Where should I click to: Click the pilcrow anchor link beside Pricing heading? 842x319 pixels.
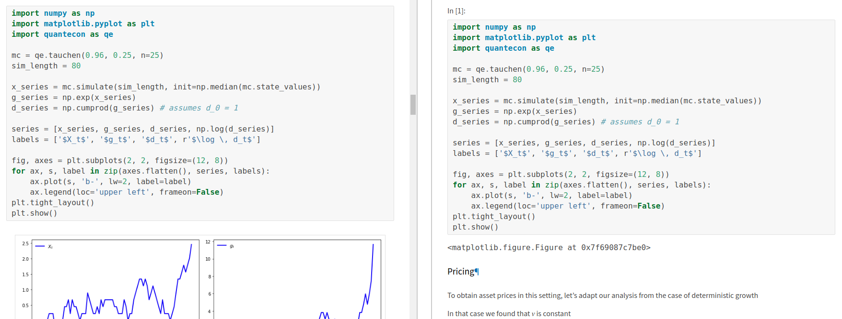[x=477, y=272]
